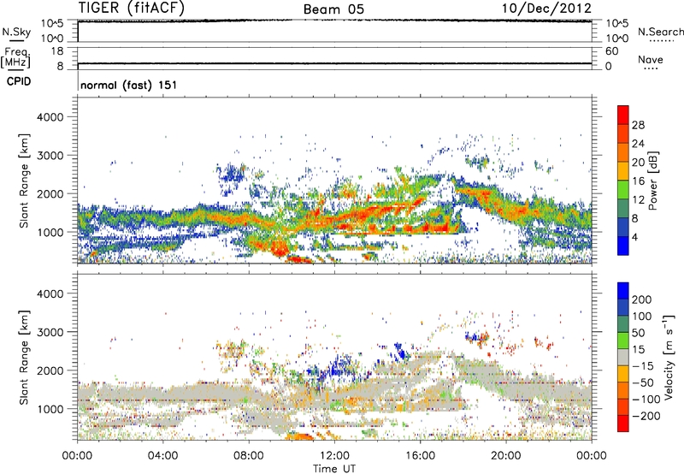Click the grey −15 to 15 Velocity colorbar segment

point(623,357)
